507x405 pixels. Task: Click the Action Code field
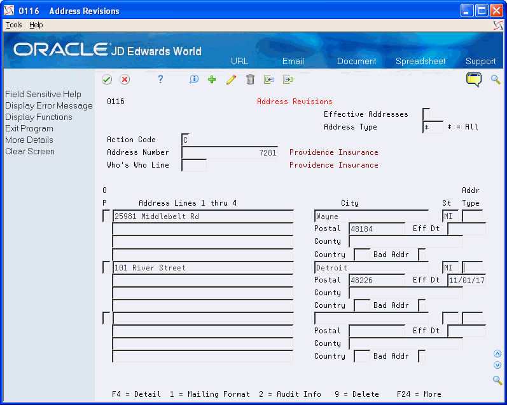click(185, 140)
